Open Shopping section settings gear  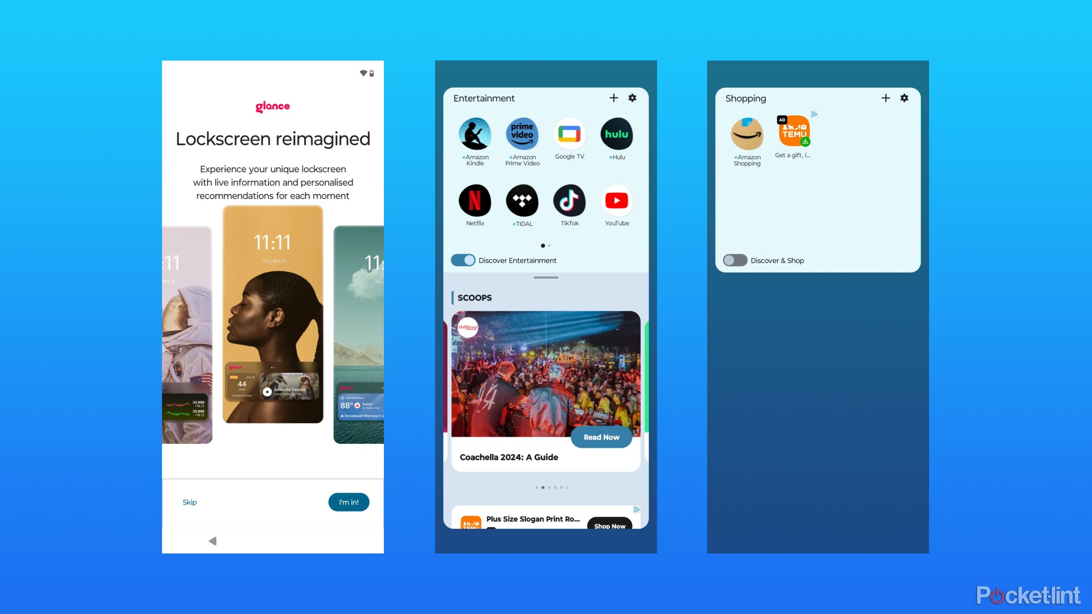(x=904, y=98)
